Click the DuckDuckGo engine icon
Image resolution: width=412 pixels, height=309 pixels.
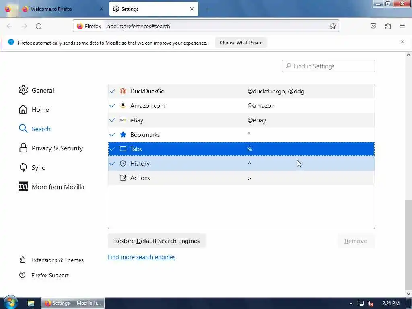click(123, 91)
